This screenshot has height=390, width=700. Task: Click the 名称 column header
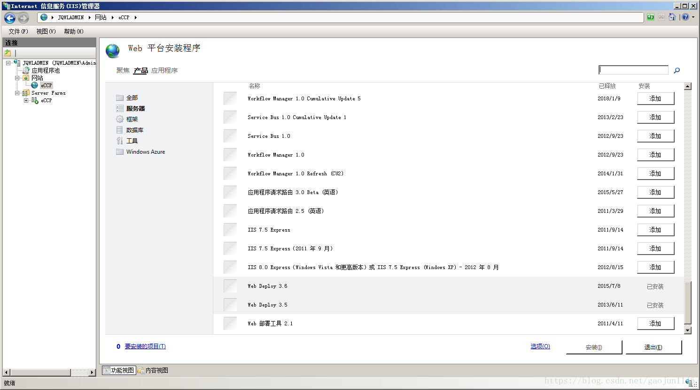point(255,86)
